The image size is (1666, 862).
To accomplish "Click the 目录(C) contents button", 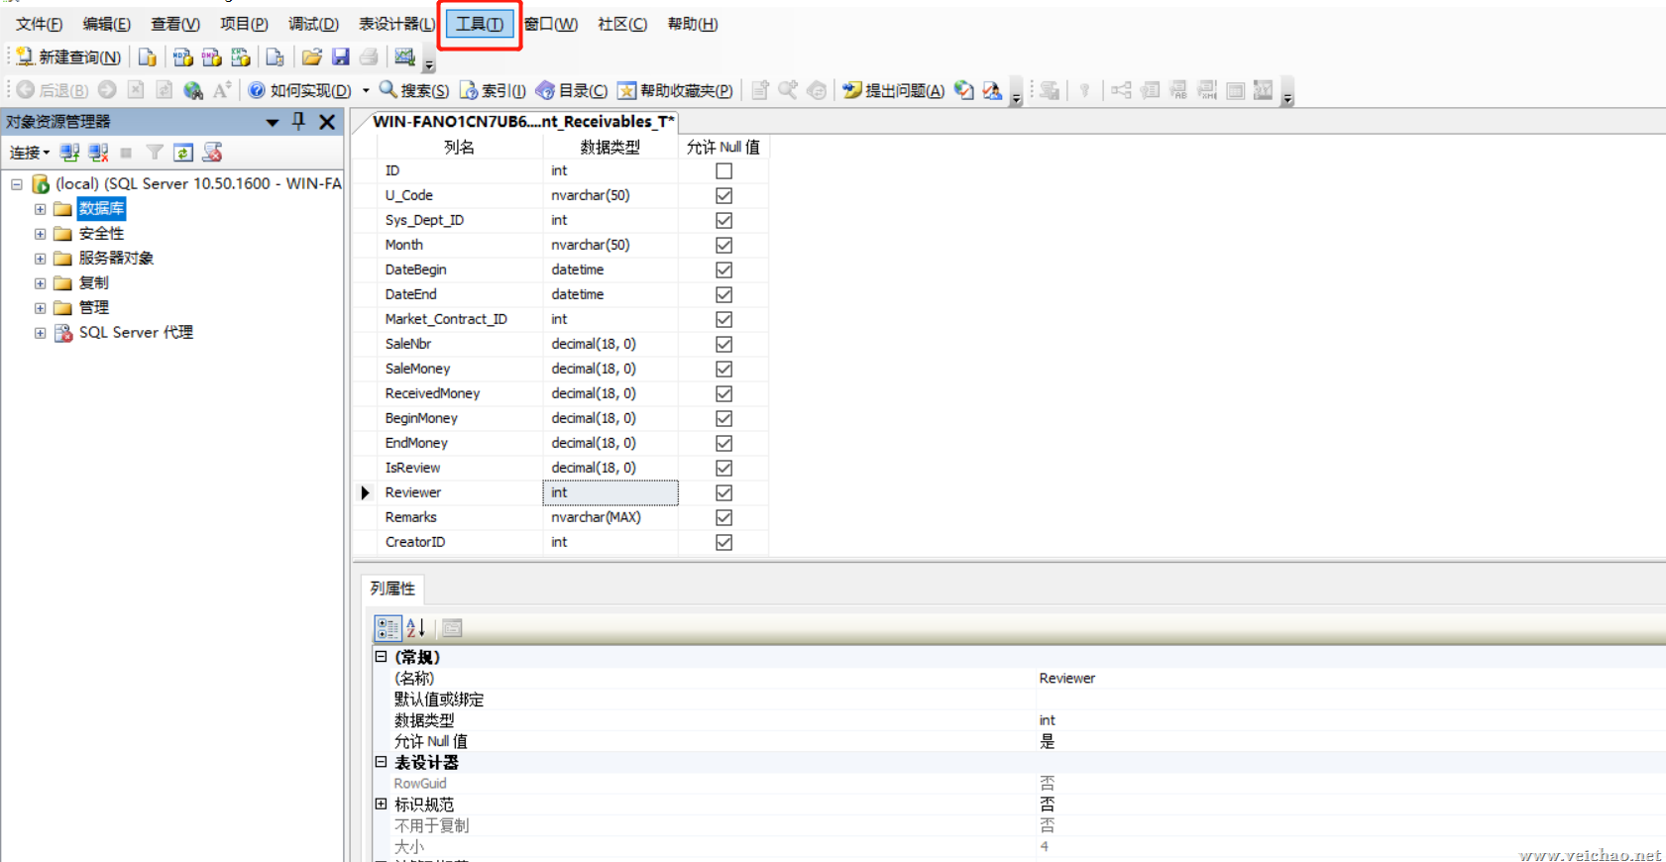I will pos(571,90).
